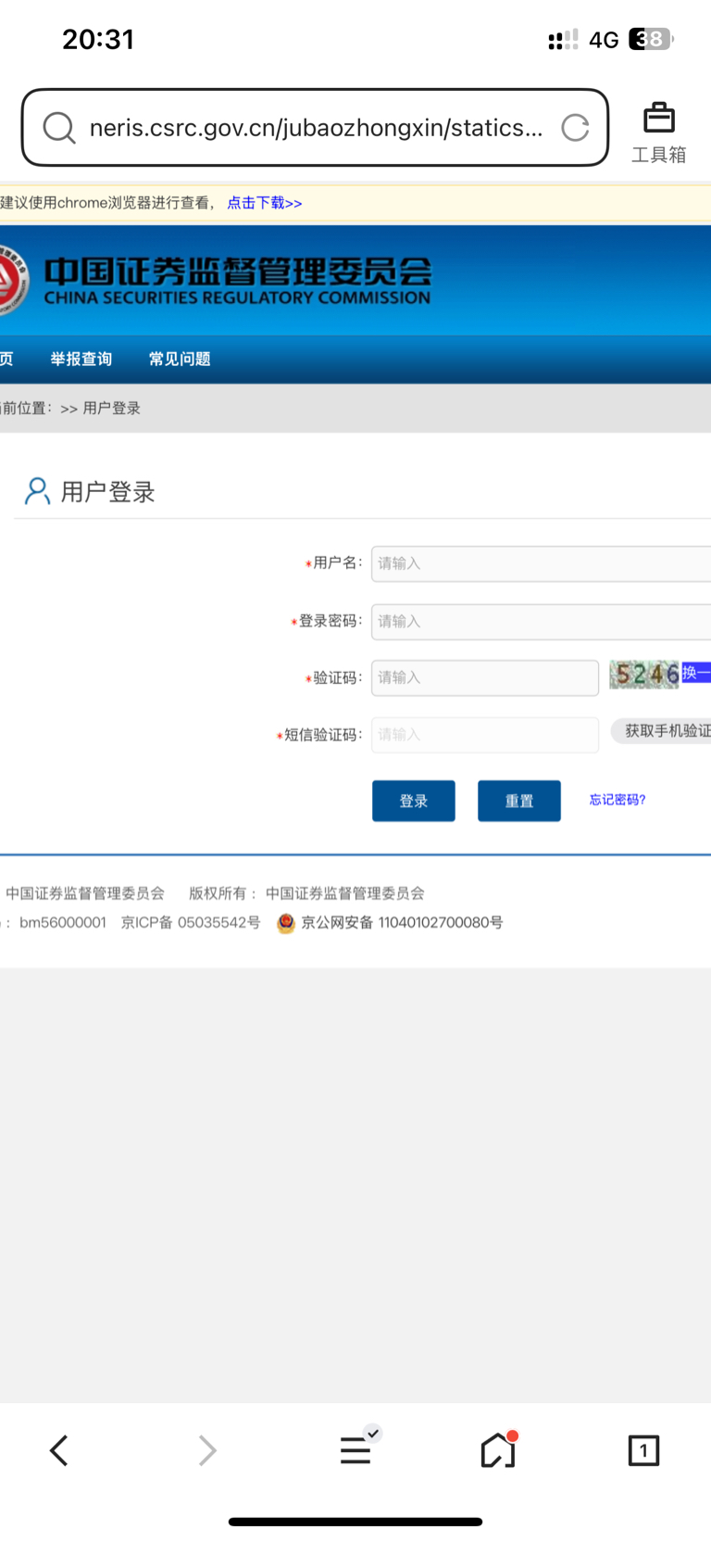Click the 获取手机验证 button
Image resolution: width=711 pixels, height=1541 pixels.
coord(661,731)
